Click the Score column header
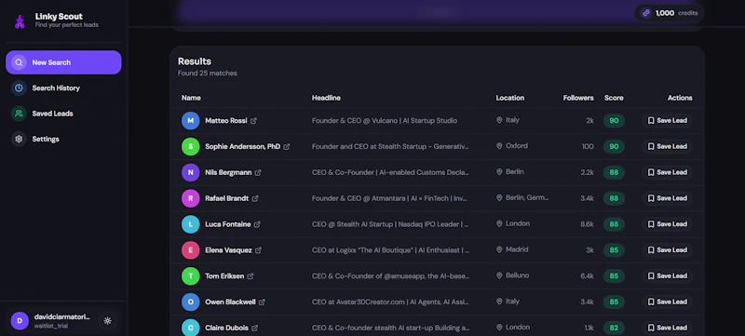 click(614, 99)
